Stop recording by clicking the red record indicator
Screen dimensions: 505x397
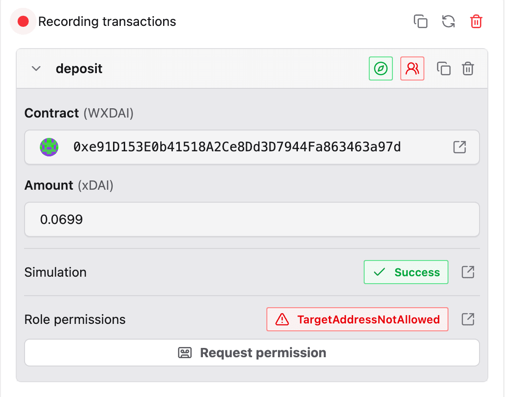coord(23,21)
